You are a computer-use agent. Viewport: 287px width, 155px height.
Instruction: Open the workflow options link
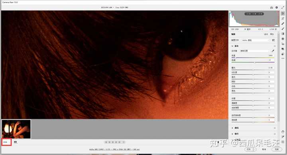114,149
